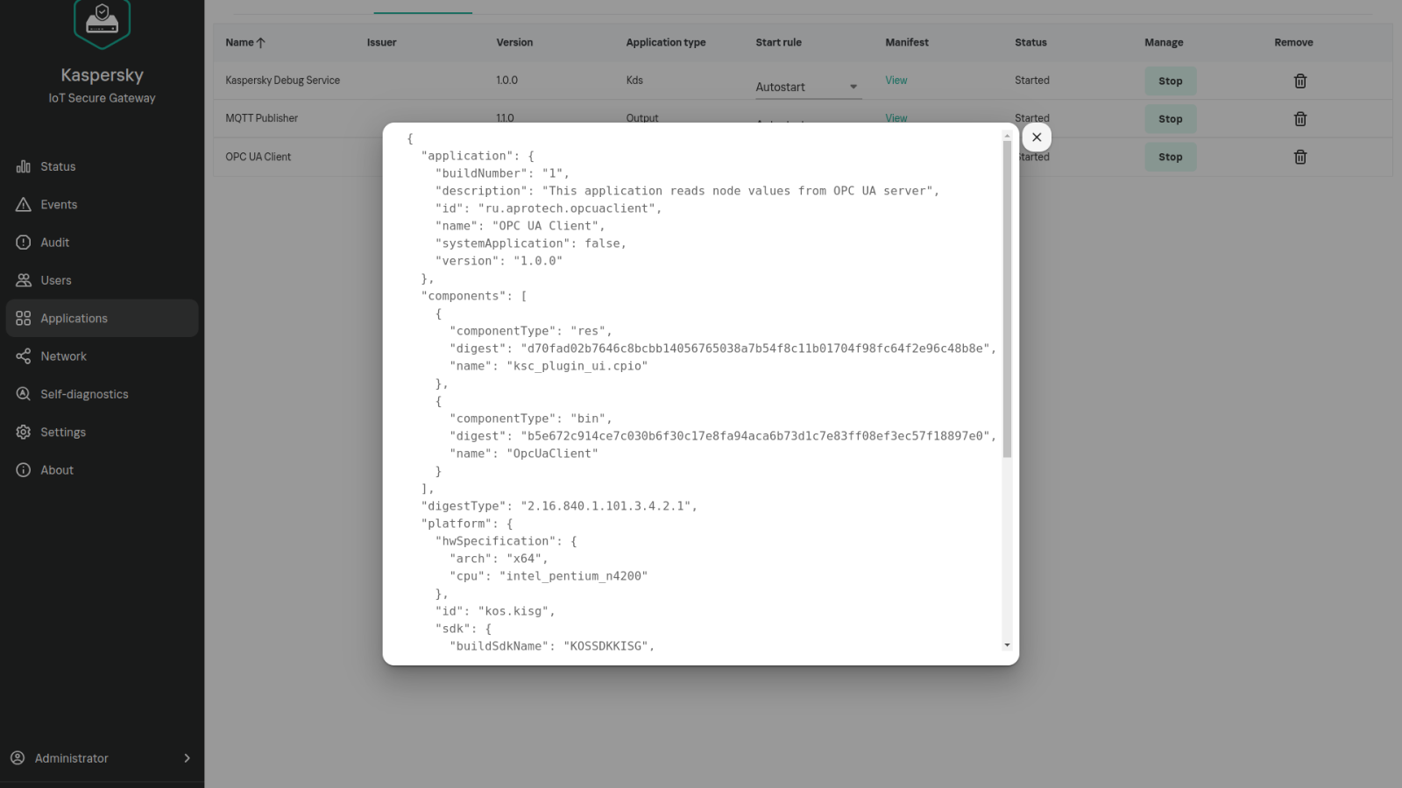View manifest of Kaspersky Debug Service
This screenshot has height=788, width=1402.
(x=896, y=81)
